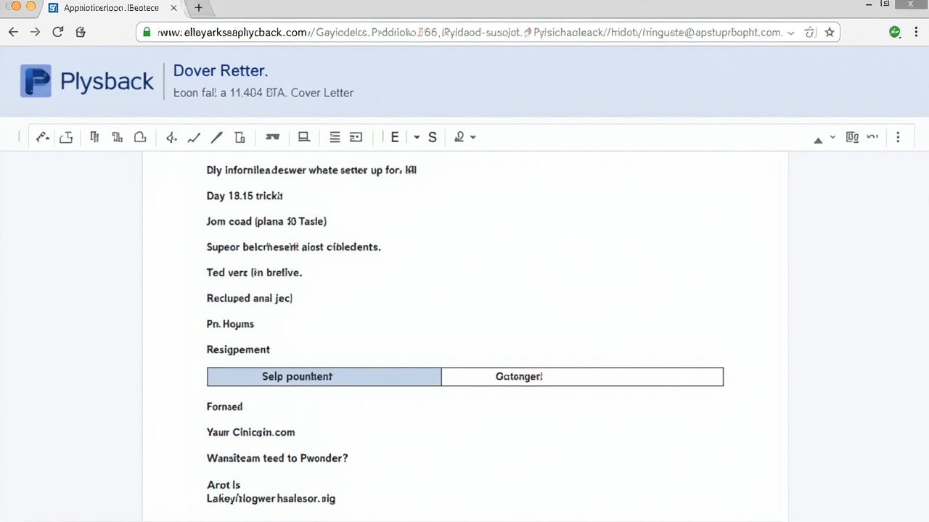Click the bold E toolbar icon
Image resolution: width=929 pixels, height=522 pixels.
pyautogui.click(x=395, y=137)
